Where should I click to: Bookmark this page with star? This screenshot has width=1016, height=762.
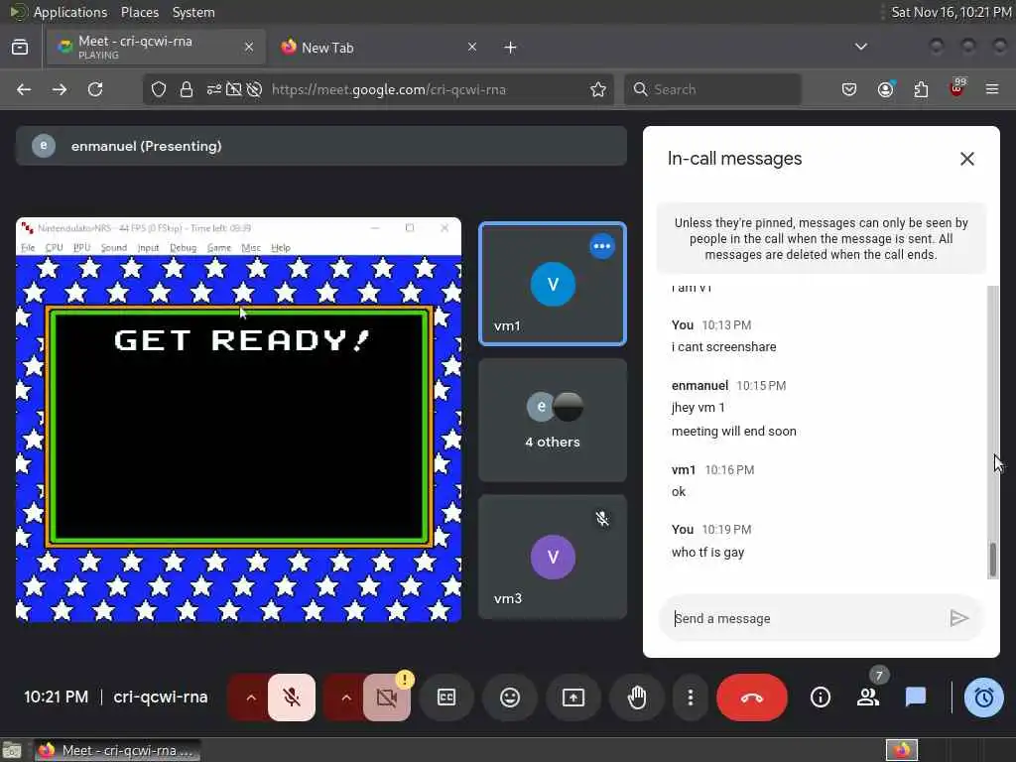(598, 89)
